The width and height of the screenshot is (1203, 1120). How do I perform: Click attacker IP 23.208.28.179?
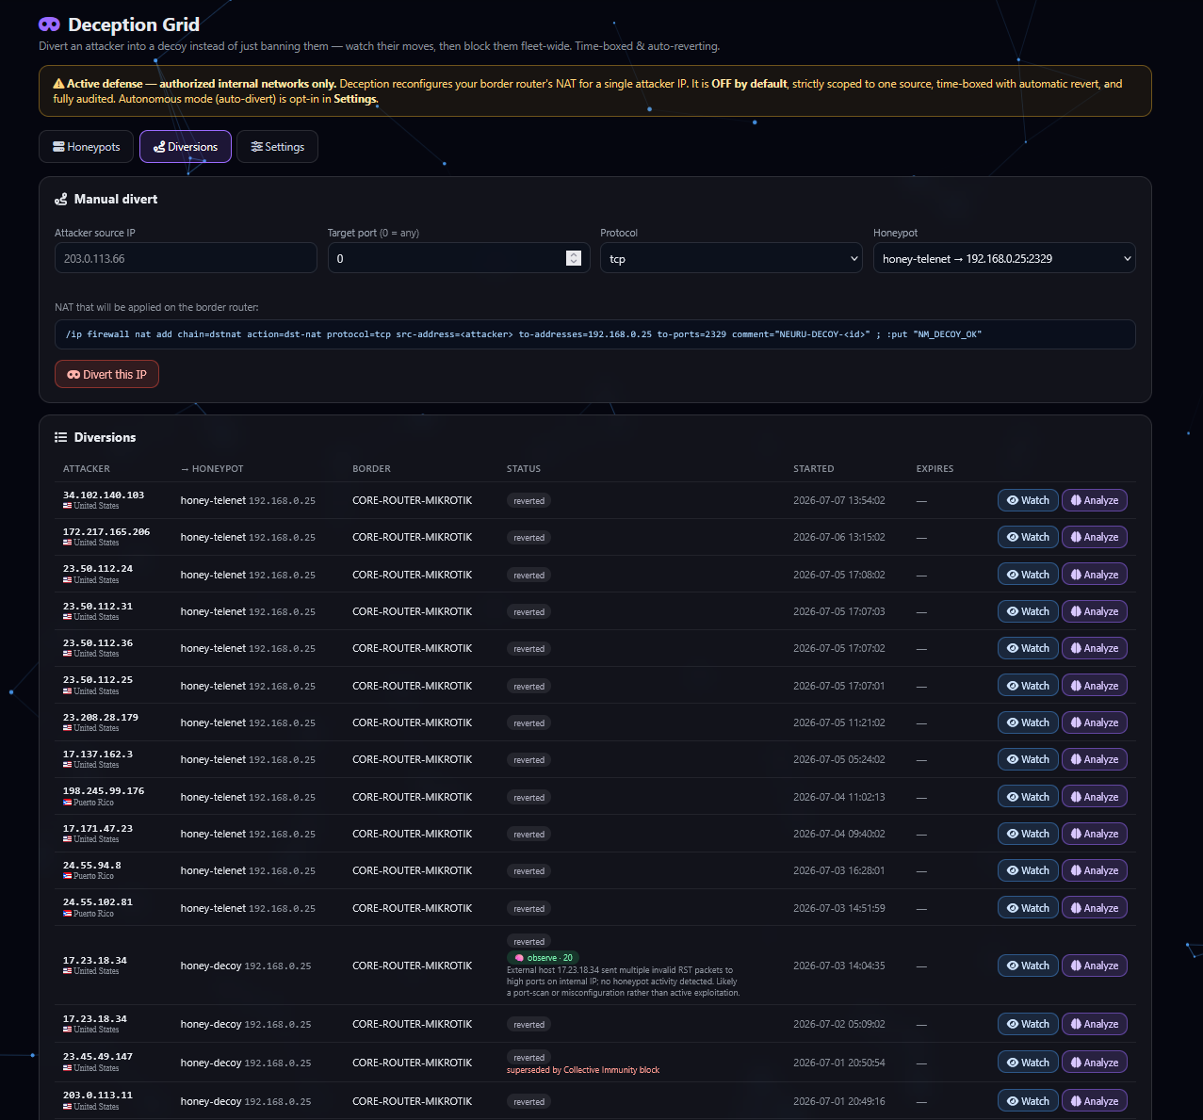pos(101,718)
